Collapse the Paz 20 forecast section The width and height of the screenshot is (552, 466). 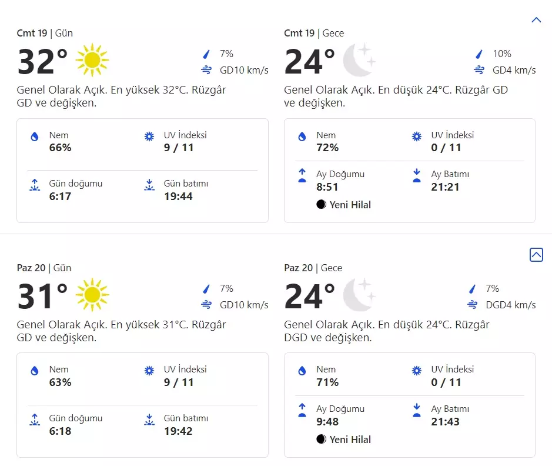click(536, 255)
